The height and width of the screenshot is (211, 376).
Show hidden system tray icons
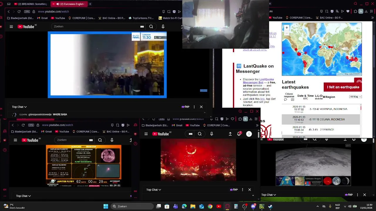pyautogui.click(x=318, y=206)
